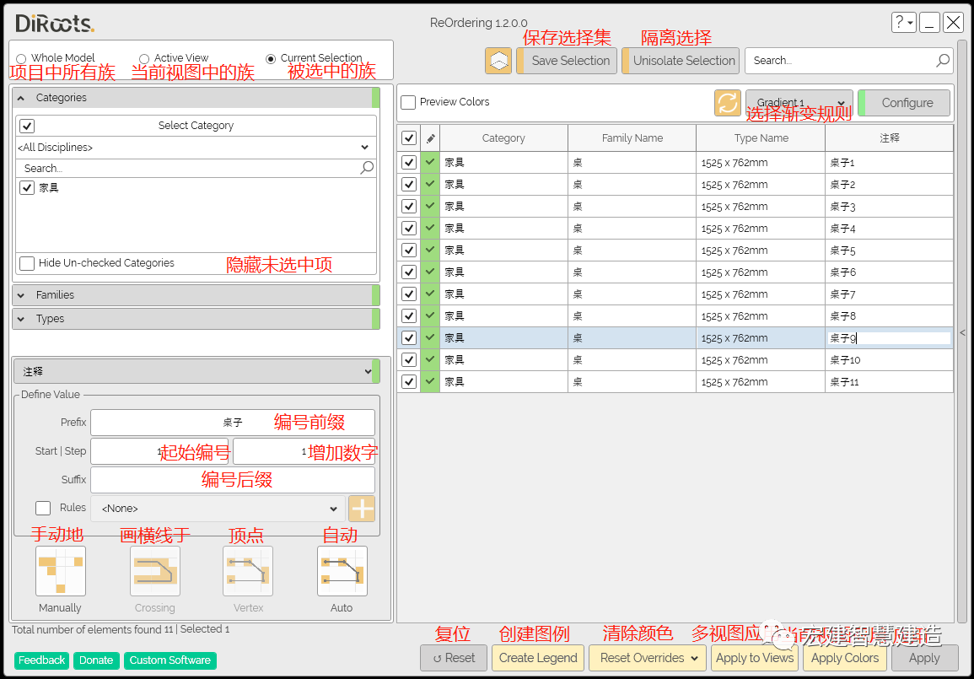This screenshot has height=679, width=974.
Task: Click the Prefix input field
Action: click(232, 423)
